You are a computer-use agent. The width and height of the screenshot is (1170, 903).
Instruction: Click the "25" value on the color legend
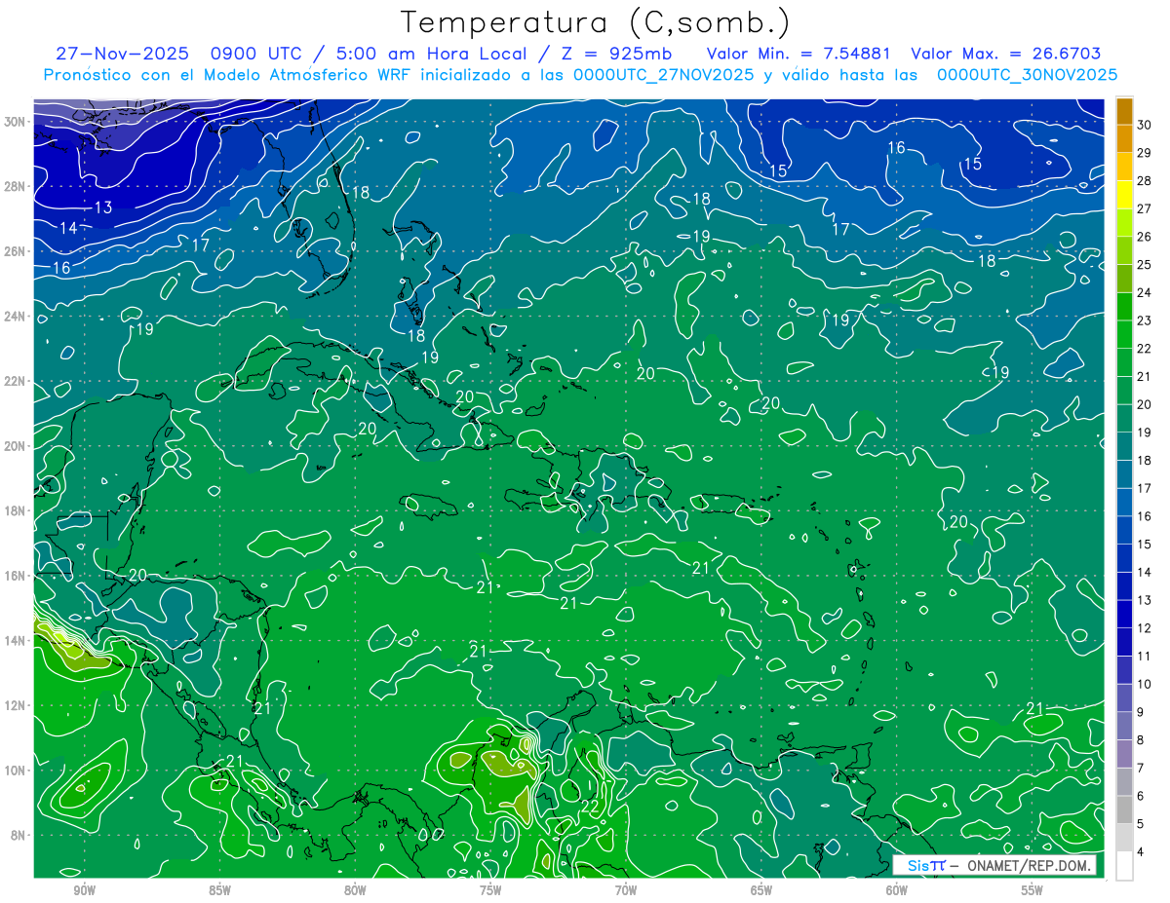pyautogui.click(x=1145, y=265)
